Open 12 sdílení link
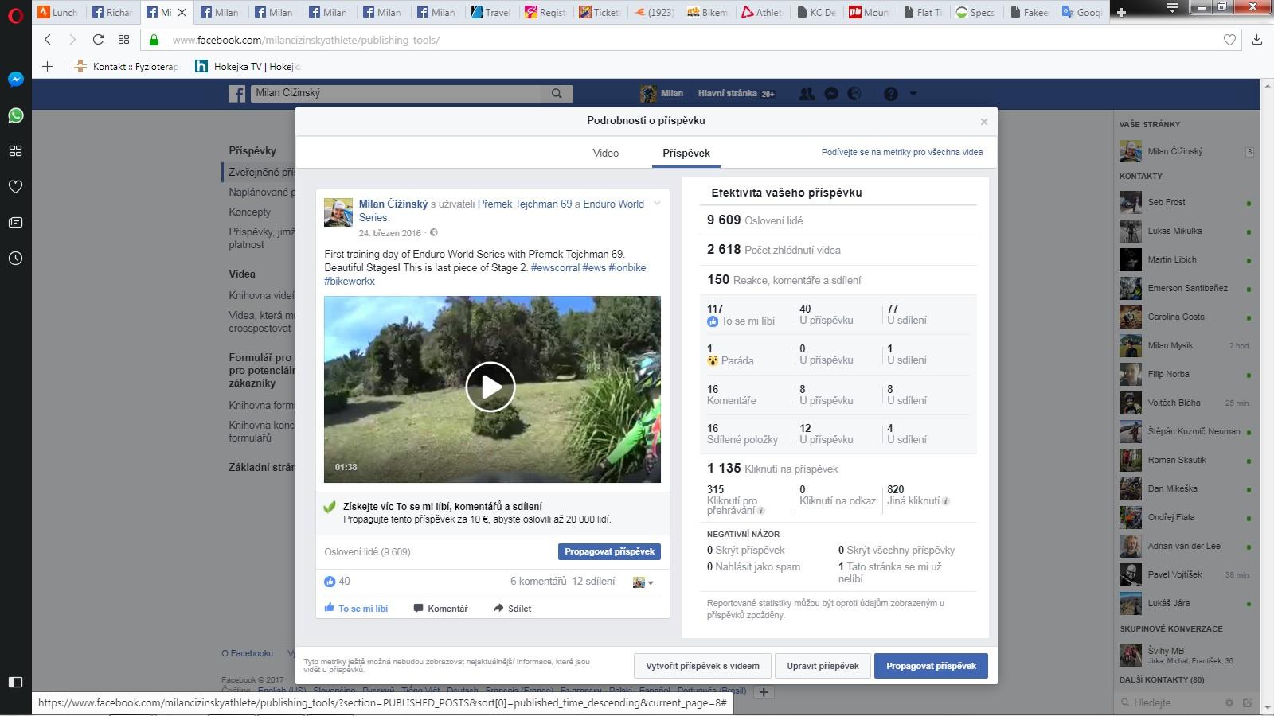The height and width of the screenshot is (716, 1274). tap(593, 582)
